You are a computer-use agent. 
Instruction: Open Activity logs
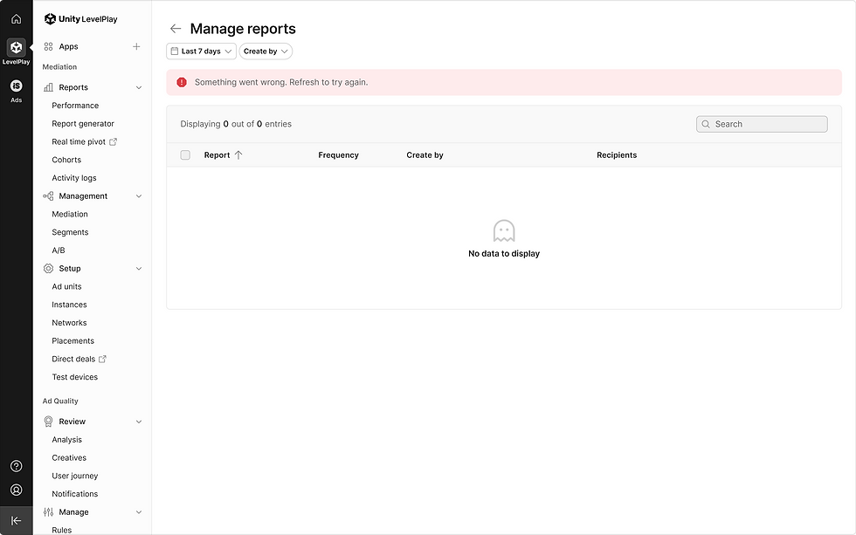coord(74,178)
